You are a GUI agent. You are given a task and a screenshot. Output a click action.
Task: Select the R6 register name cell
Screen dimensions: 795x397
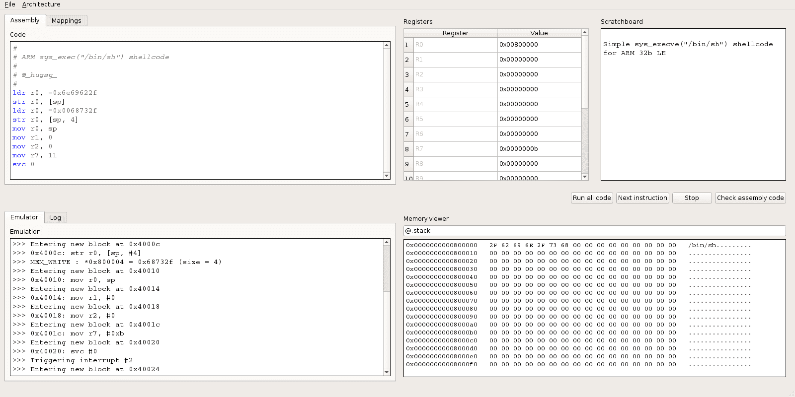(x=455, y=134)
